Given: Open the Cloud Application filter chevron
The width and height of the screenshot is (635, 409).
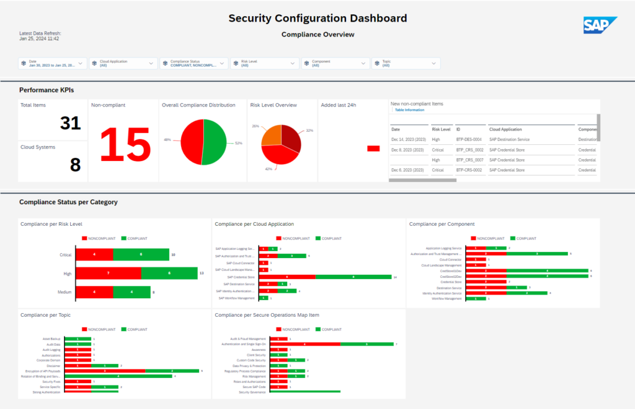Looking at the screenshot, I should click(151, 64).
